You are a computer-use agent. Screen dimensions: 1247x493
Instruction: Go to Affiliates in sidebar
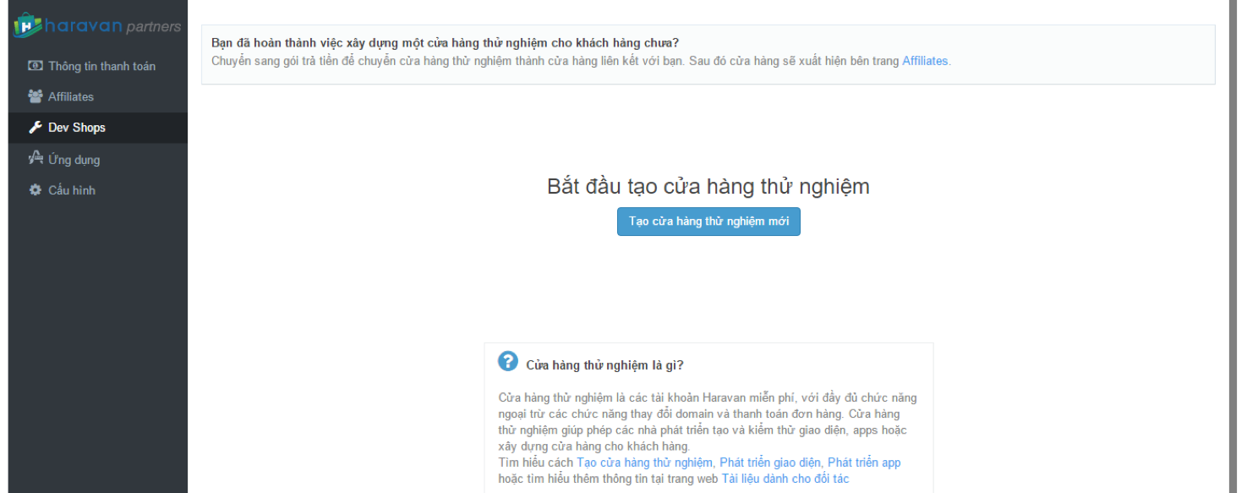[98, 96]
